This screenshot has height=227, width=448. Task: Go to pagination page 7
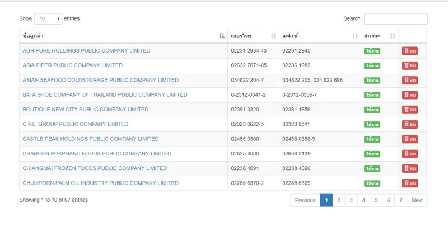point(401,200)
